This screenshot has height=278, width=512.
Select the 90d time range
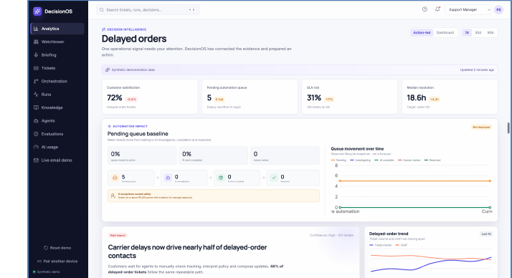click(490, 33)
